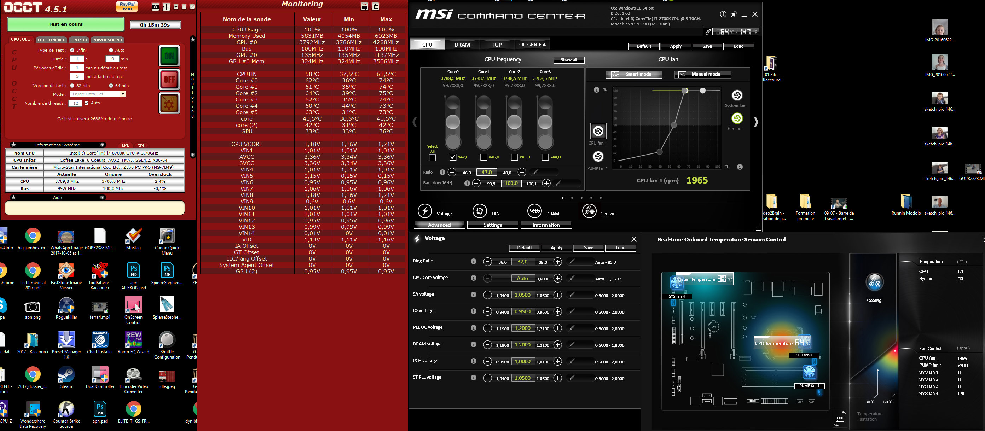Select the PUMP fan 1 icon
The height and width of the screenshot is (431, 985).
(598, 157)
